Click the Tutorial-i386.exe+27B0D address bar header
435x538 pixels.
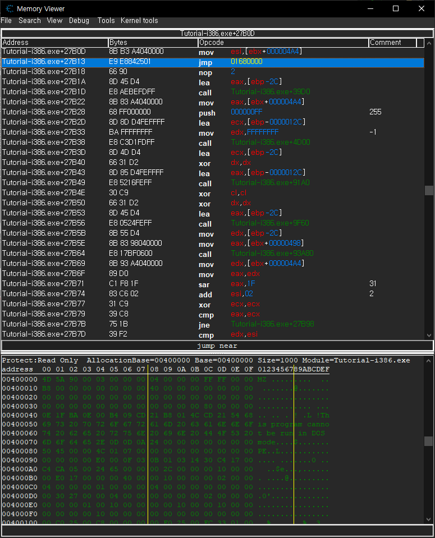pyautogui.click(x=217, y=33)
